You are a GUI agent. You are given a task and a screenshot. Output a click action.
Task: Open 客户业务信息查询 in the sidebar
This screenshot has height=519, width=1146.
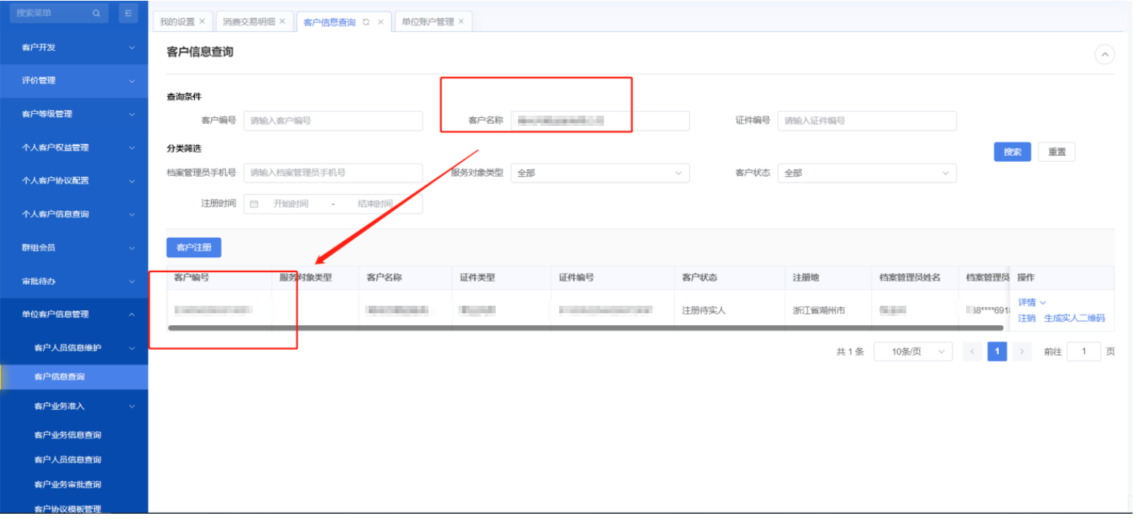click(68, 435)
